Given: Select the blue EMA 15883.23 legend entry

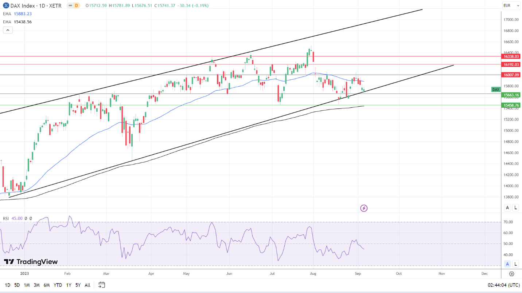Looking at the screenshot, I should click(x=17, y=14).
